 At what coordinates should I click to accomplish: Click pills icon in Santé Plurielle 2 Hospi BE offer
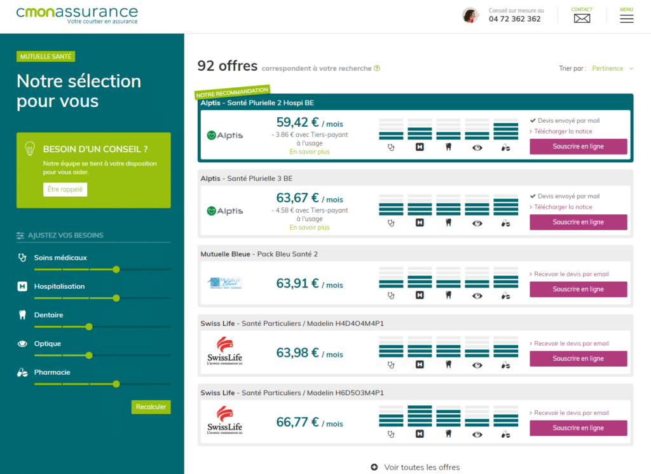[505, 148]
